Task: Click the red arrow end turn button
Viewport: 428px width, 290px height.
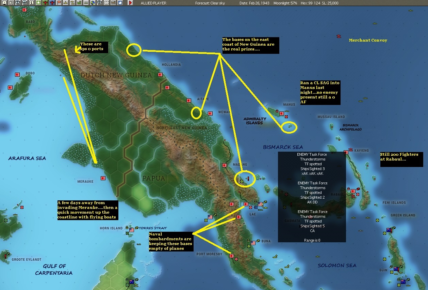Action: pos(130,3)
